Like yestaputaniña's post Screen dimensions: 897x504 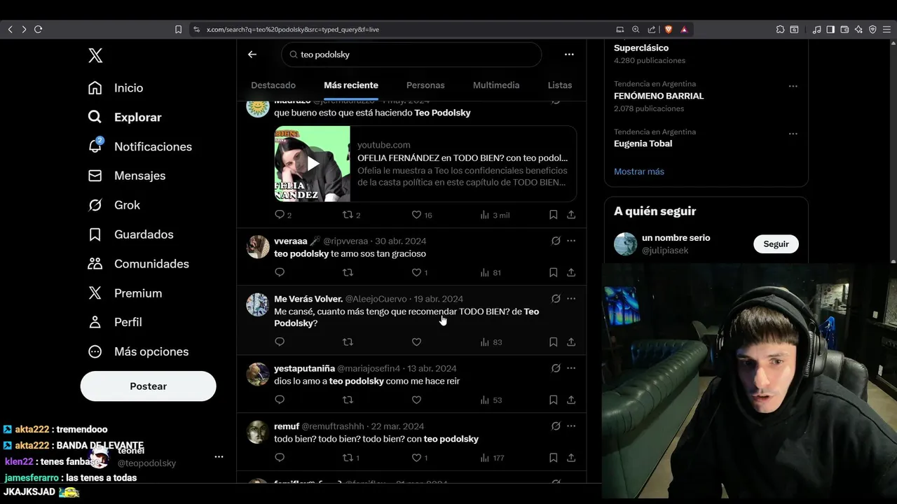(416, 400)
